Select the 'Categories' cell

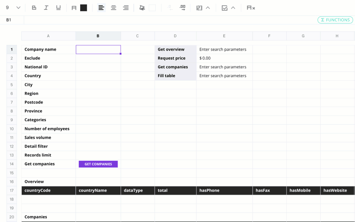tap(48, 120)
